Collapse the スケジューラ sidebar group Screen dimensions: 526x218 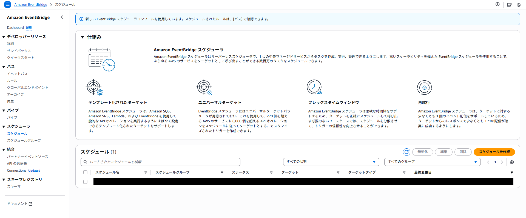click(x=4, y=126)
